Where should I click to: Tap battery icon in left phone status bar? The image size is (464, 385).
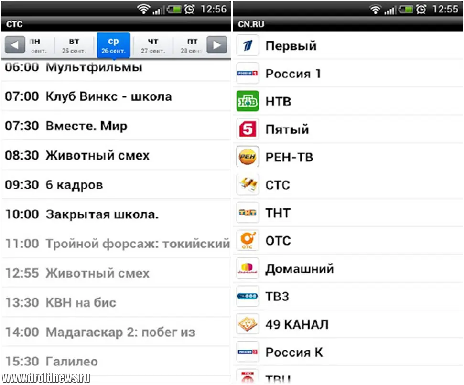pyautogui.click(x=174, y=10)
